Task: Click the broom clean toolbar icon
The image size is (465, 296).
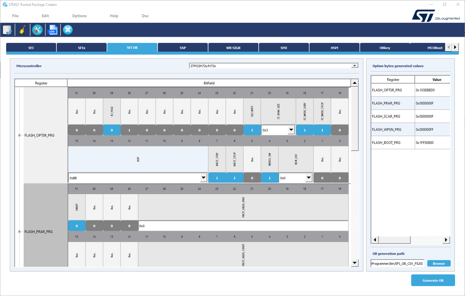Action: (22, 30)
